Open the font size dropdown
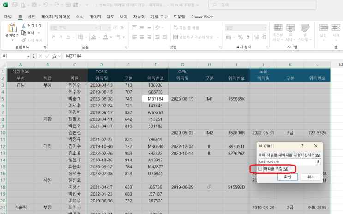This screenshot has width=343, height=214. click(x=109, y=28)
